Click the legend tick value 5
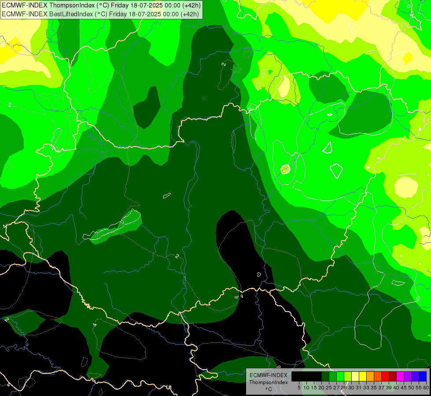 pyautogui.click(x=299, y=388)
